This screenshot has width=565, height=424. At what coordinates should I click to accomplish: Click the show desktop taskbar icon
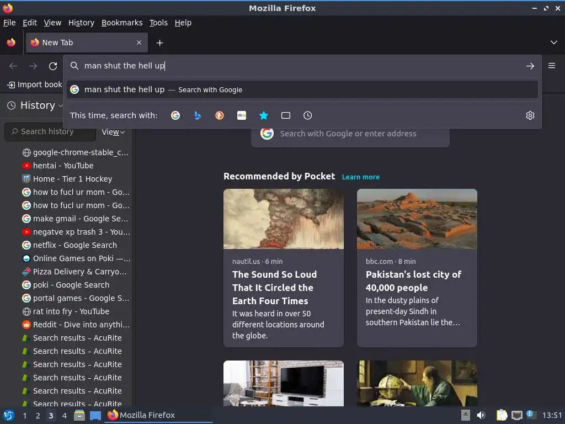[95, 415]
